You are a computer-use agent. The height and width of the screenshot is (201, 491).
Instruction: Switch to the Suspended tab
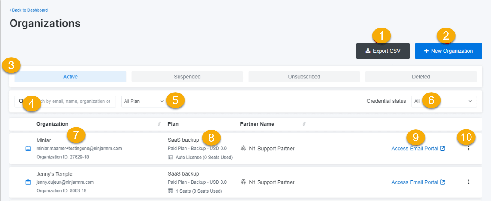[x=187, y=77]
